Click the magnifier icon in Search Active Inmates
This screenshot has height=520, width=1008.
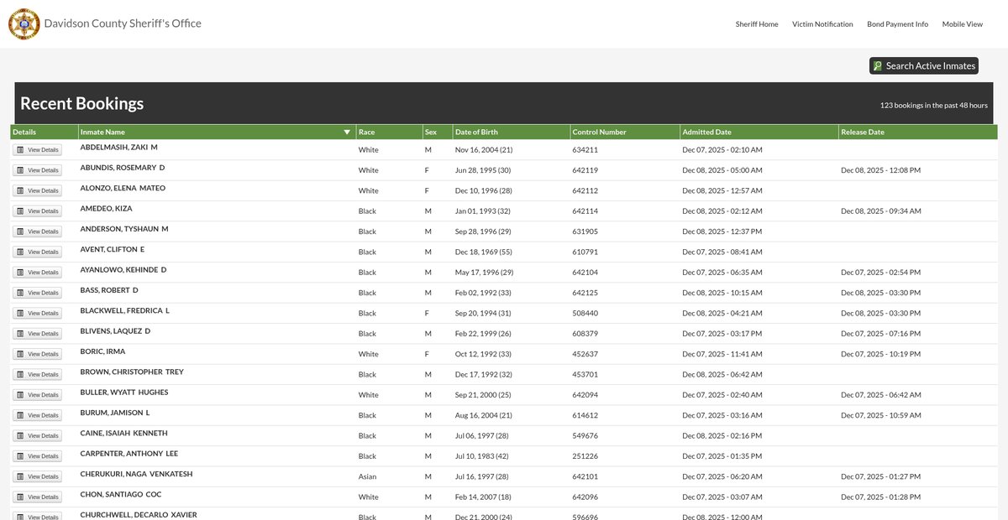(x=878, y=66)
